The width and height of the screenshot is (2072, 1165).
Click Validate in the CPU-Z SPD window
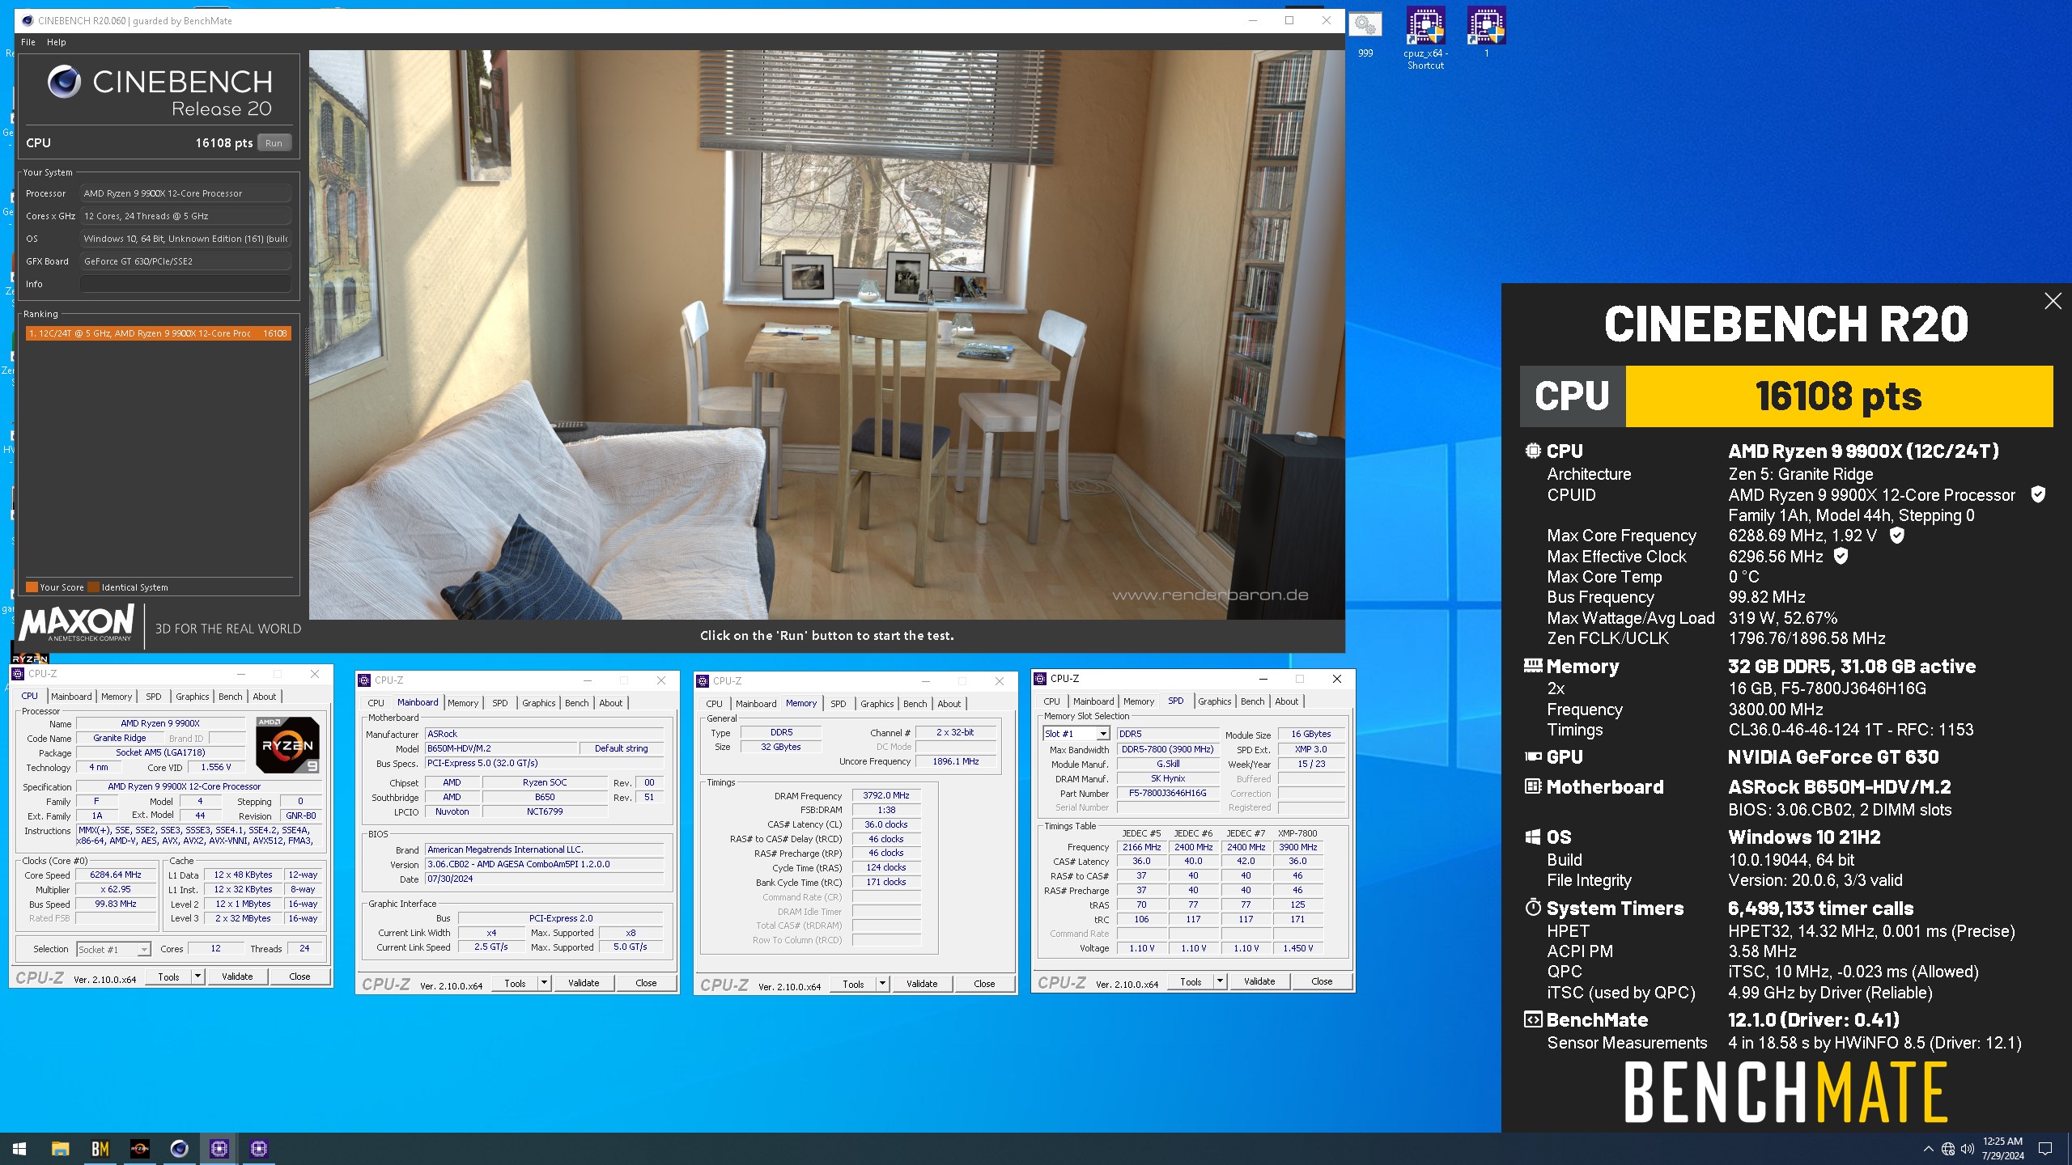pos(1259,981)
